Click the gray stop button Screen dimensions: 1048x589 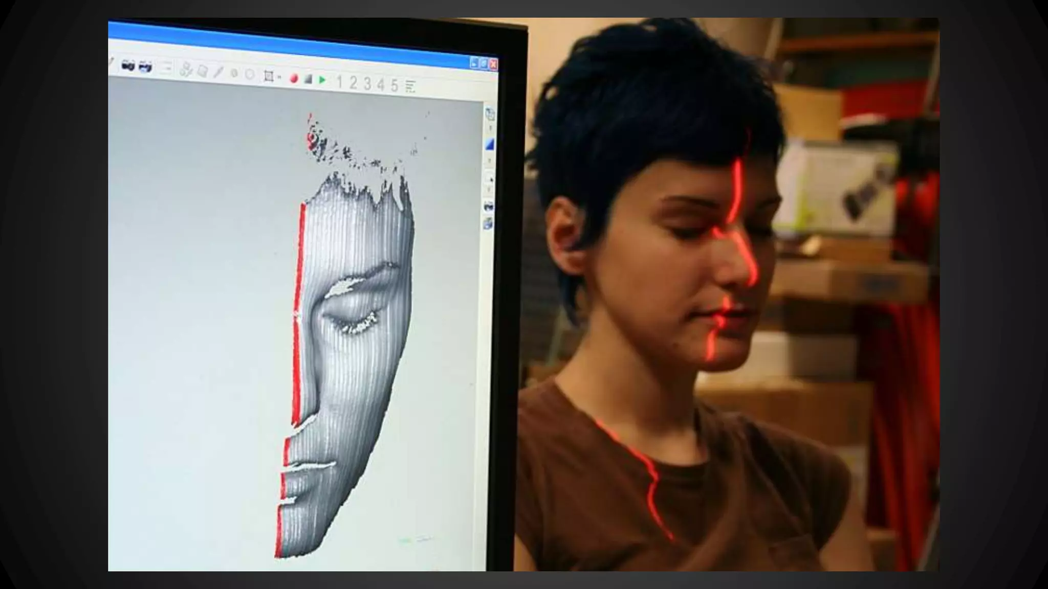[308, 79]
